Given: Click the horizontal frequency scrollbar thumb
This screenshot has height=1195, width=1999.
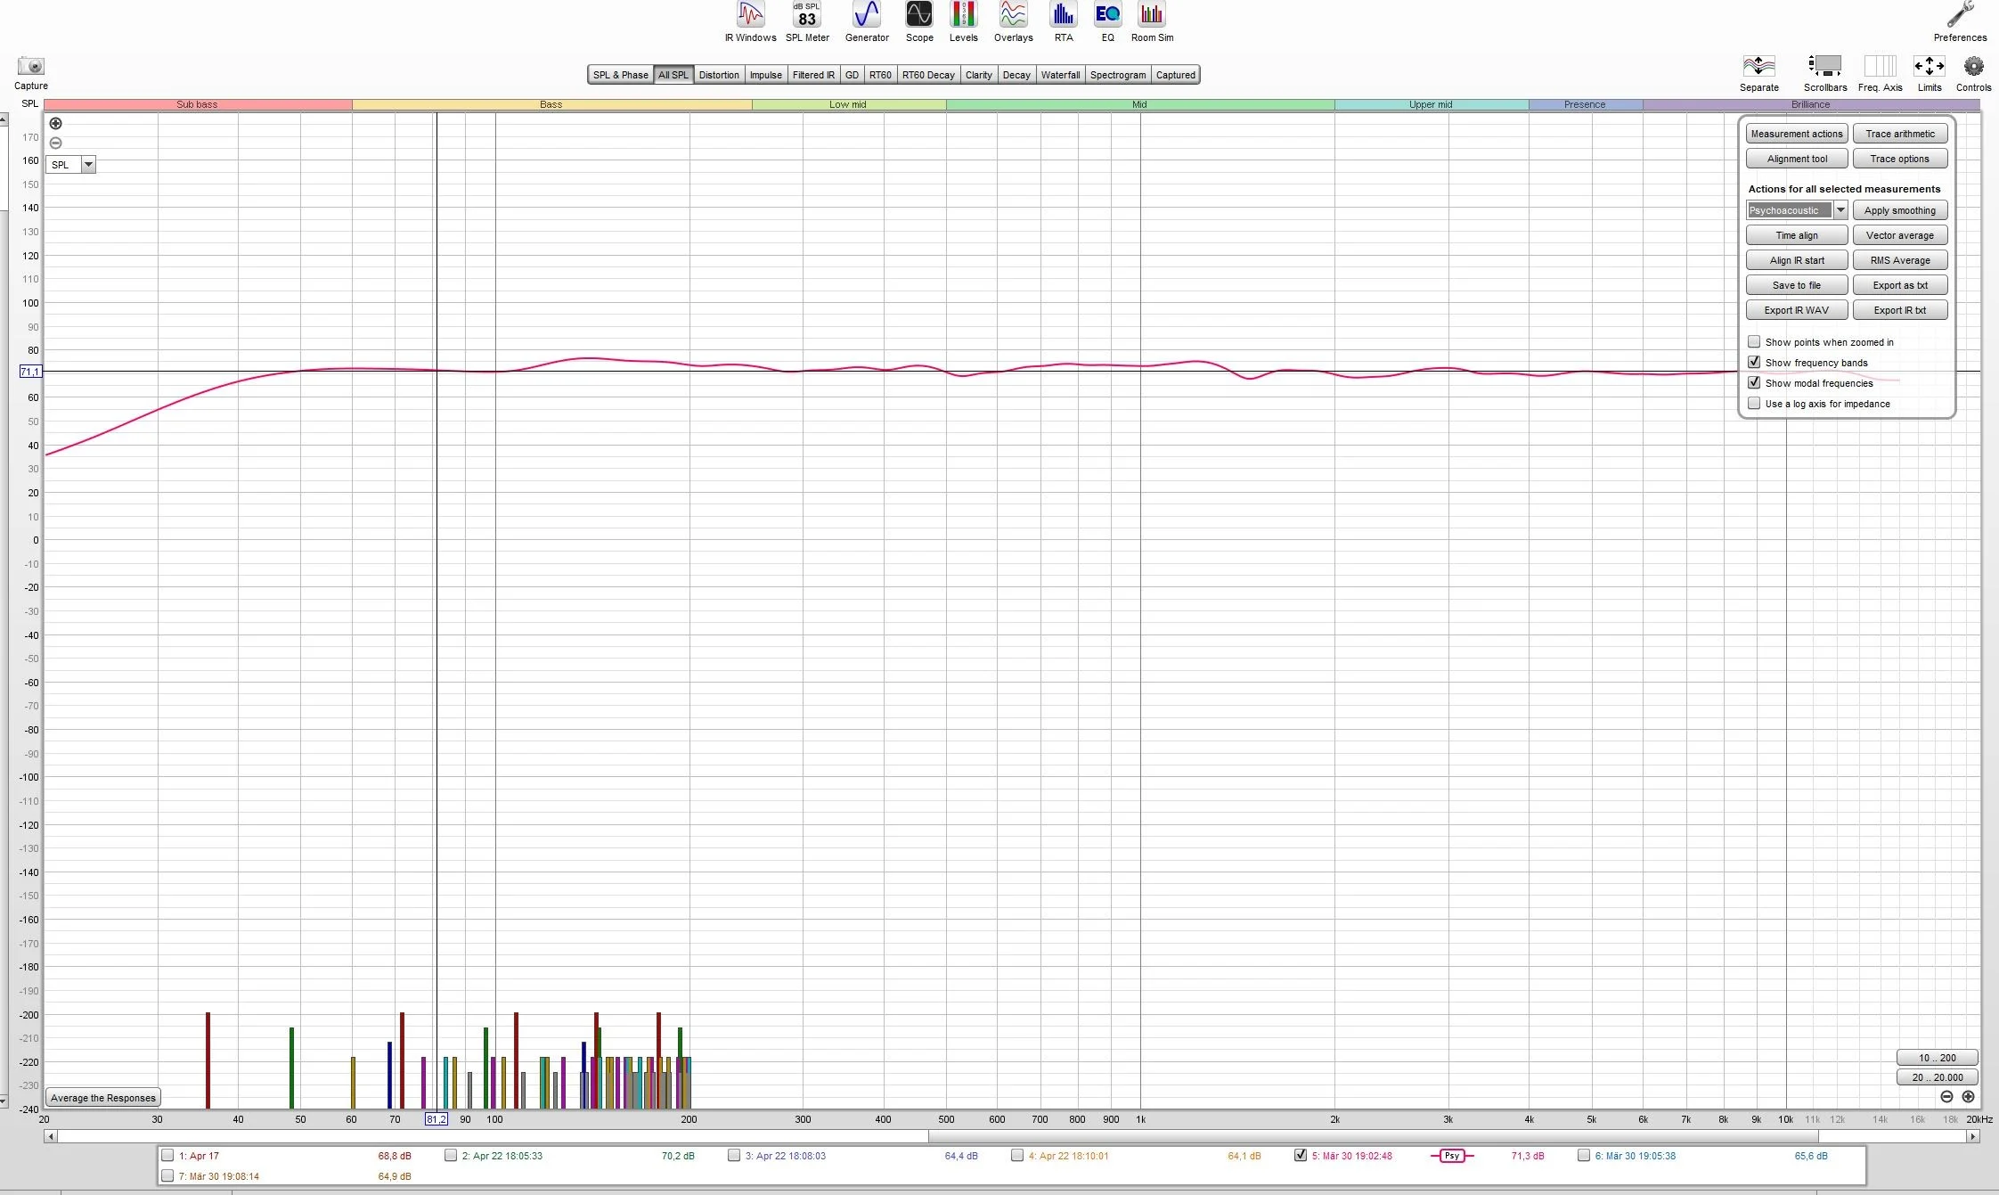Looking at the screenshot, I should (1373, 1136).
